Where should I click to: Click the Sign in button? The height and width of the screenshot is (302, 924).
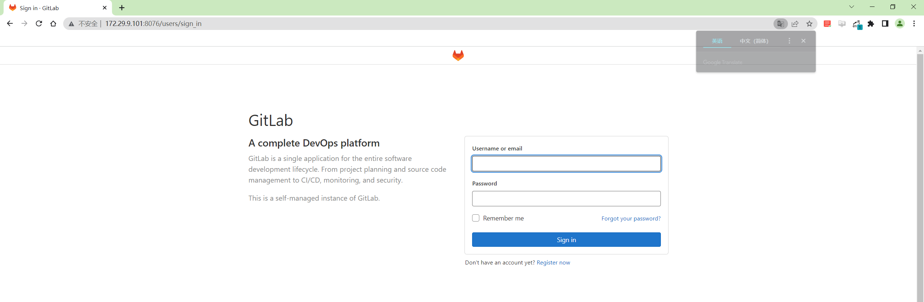(566, 240)
